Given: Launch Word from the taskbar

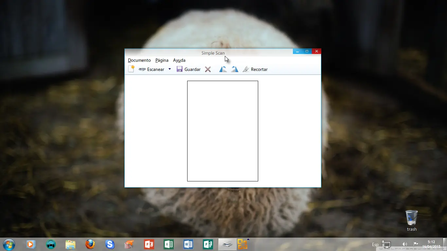Looking at the screenshot, I should tap(188, 244).
